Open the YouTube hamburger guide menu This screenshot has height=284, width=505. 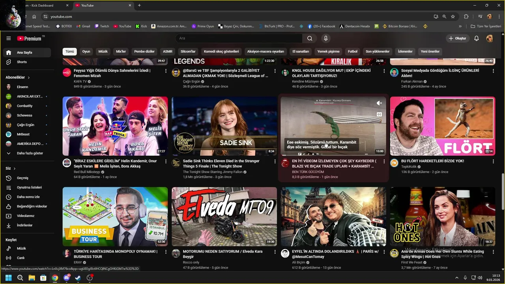[x=9, y=38]
